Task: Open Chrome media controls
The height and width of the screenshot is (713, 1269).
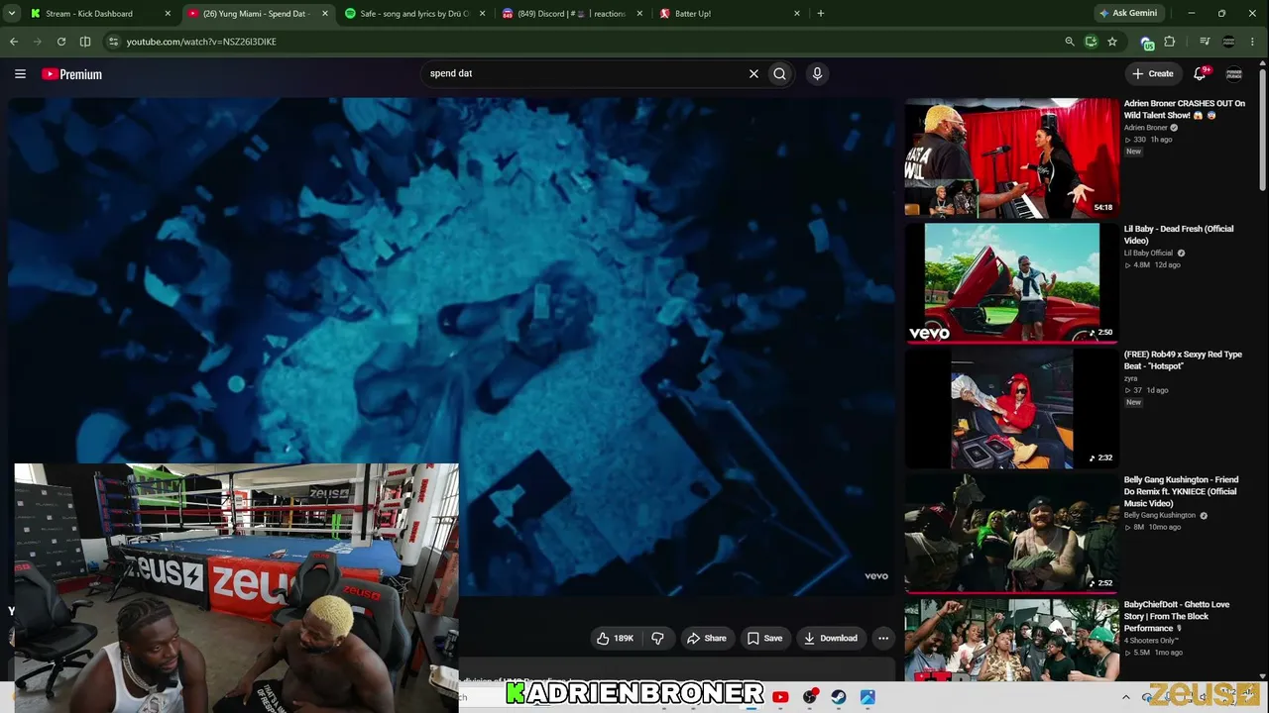Action: 1205,42
